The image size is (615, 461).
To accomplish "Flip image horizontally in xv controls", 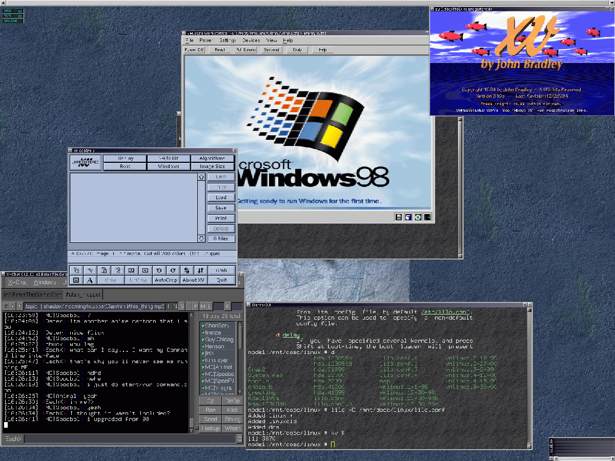I will coord(187,270).
